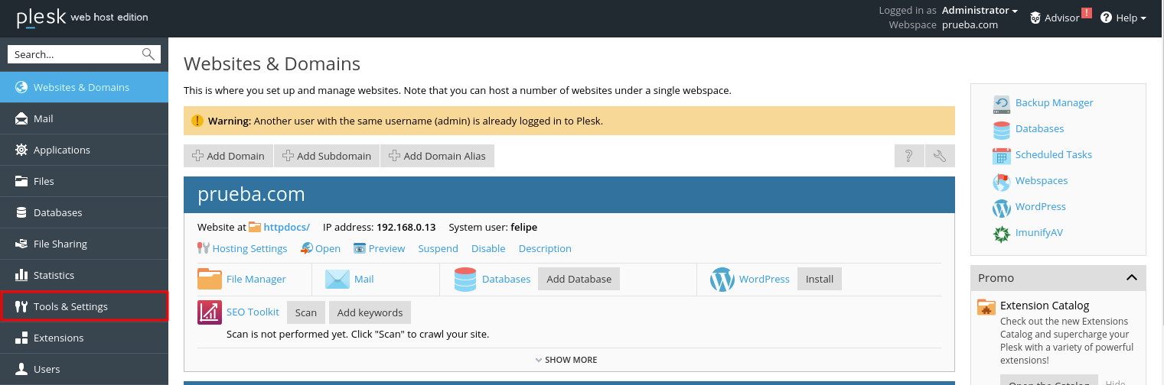Expand the SHOW MORE section

point(566,360)
